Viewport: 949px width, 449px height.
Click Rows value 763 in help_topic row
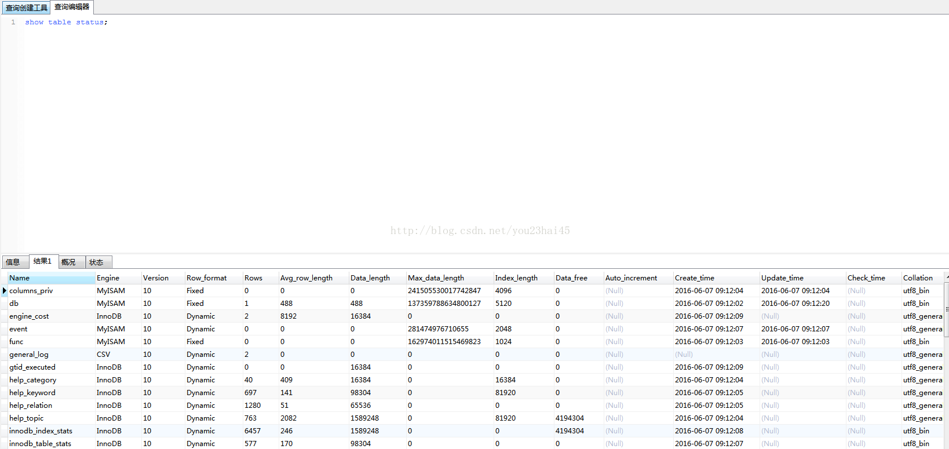coord(261,418)
